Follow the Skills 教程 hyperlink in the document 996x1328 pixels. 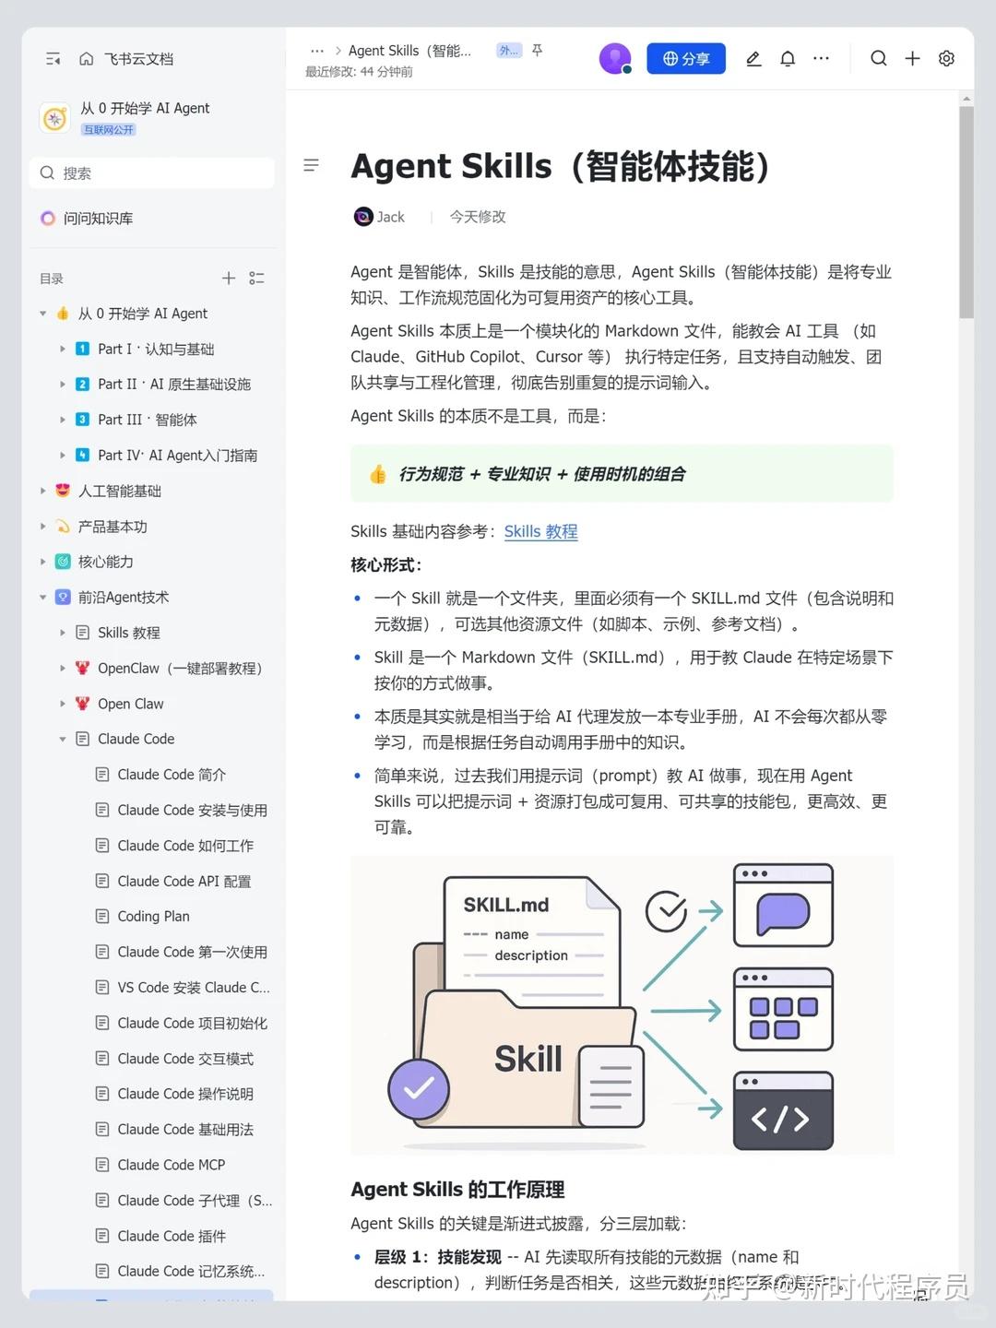(540, 531)
